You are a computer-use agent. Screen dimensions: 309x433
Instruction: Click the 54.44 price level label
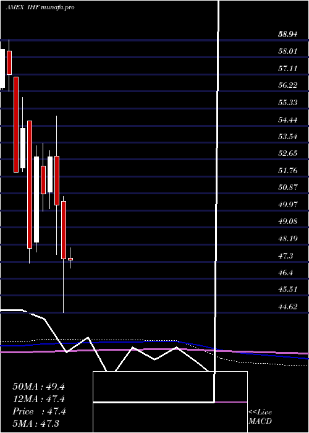pyautogui.click(x=287, y=120)
